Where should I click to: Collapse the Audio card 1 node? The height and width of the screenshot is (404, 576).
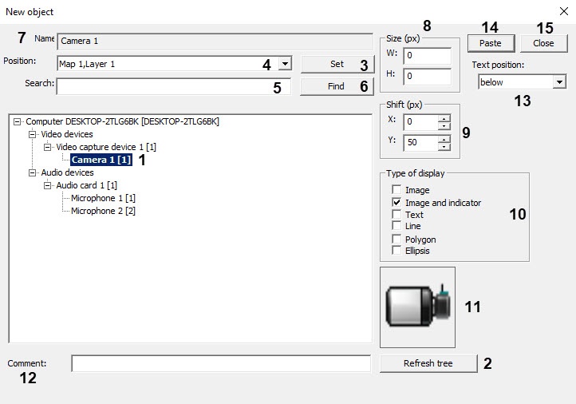47,186
